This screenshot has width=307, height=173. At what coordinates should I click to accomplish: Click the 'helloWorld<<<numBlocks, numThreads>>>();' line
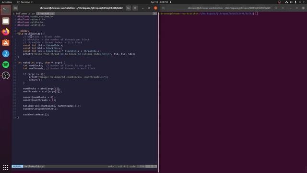tap(52, 106)
